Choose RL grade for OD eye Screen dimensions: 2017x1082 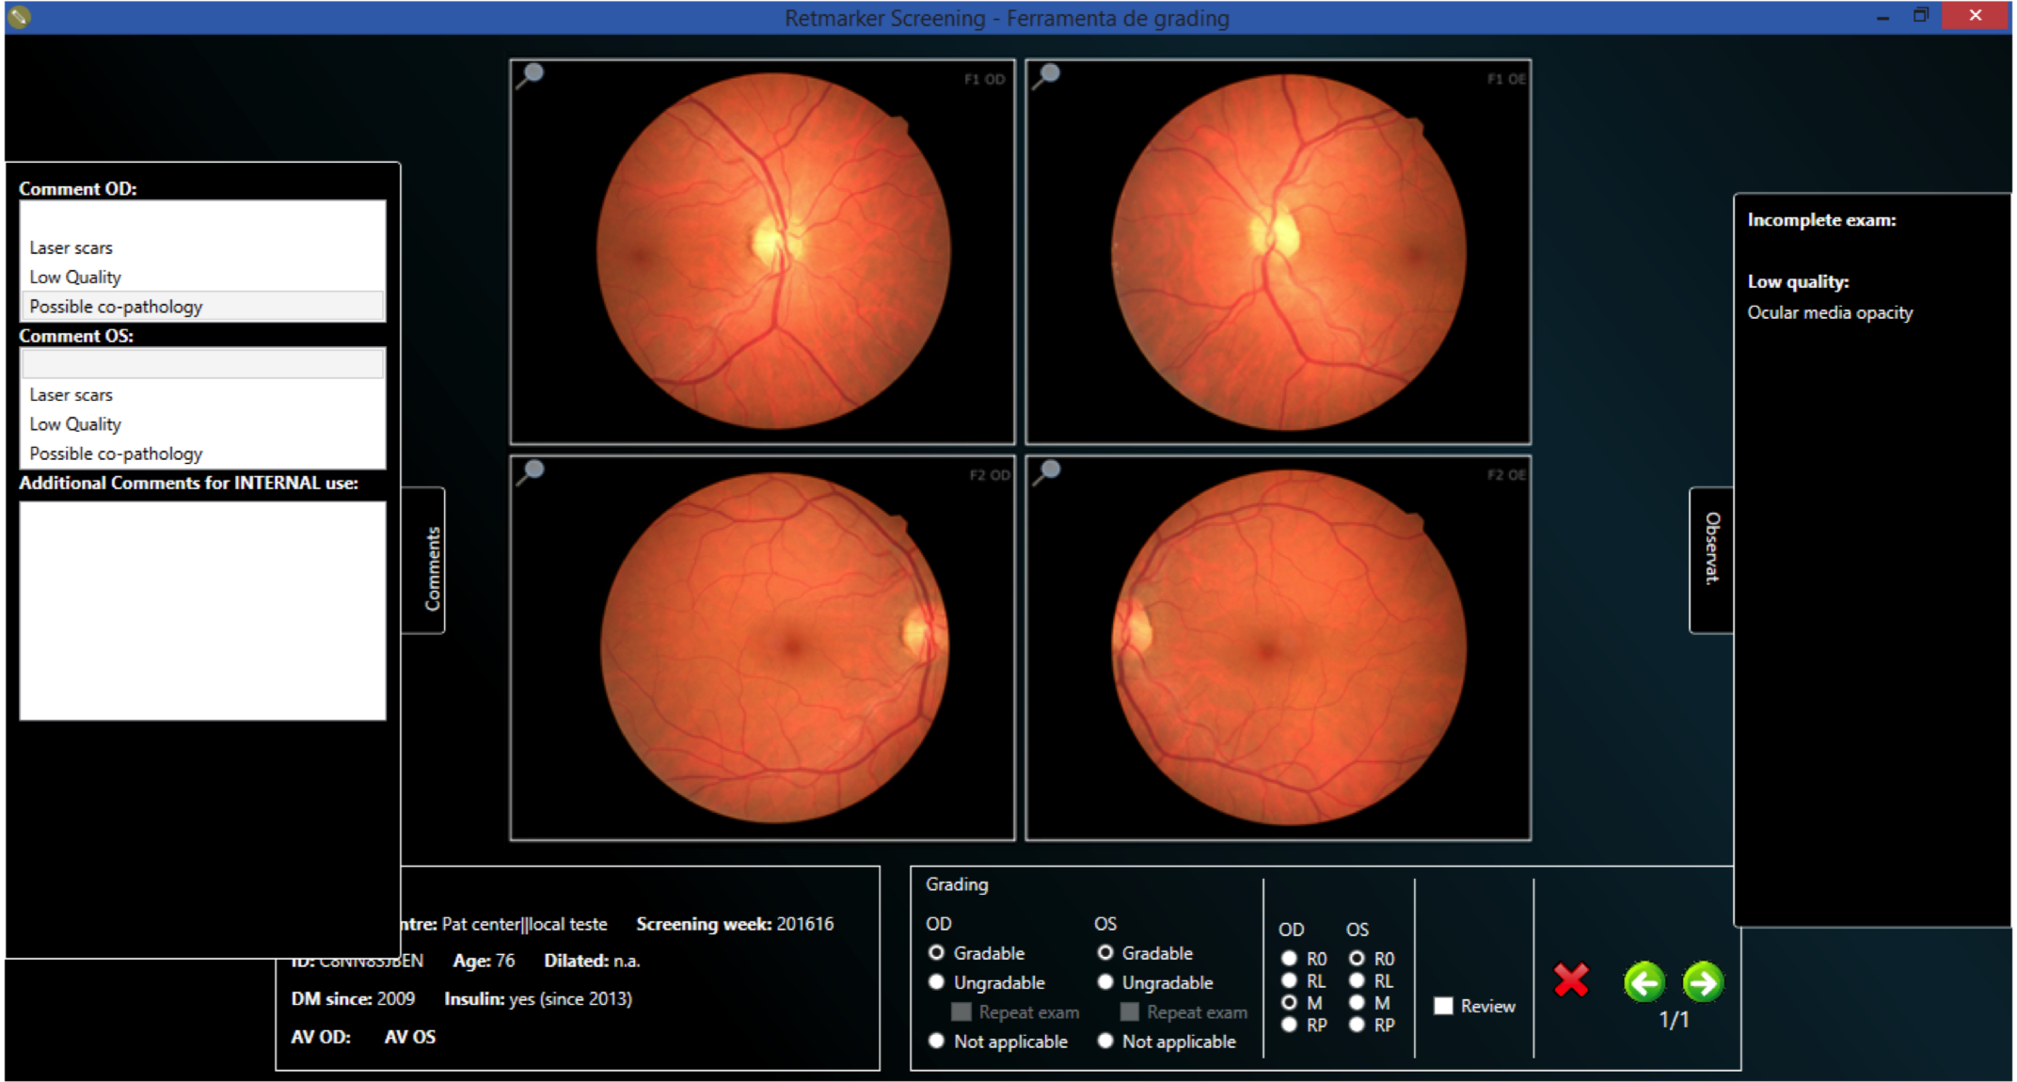[1289, 980]
